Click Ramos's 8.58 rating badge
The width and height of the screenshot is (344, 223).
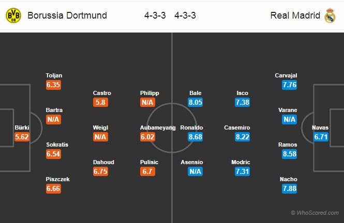[x=289, y=154]
